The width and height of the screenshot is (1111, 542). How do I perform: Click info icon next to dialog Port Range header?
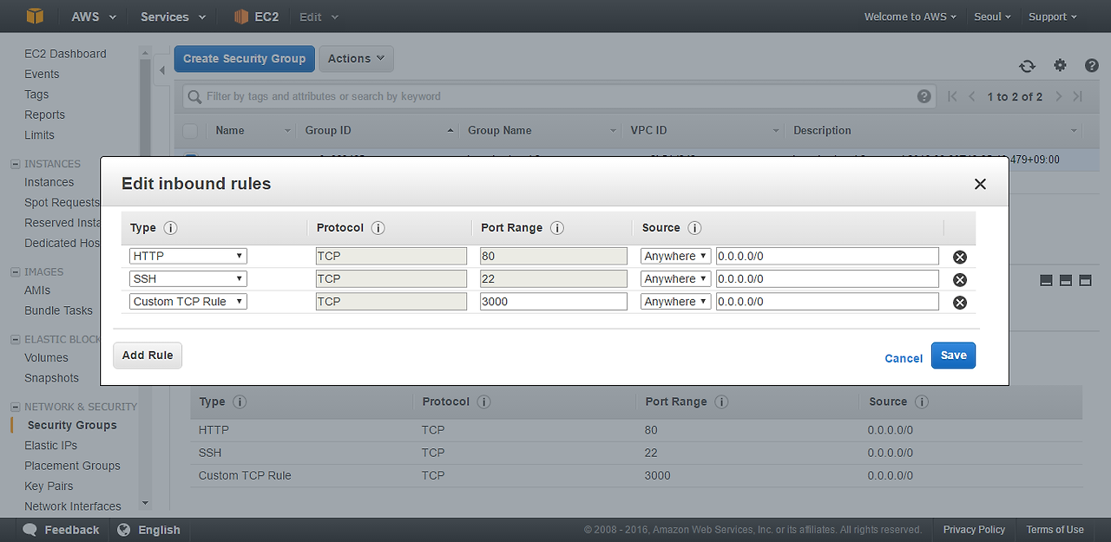coord(557,228)
